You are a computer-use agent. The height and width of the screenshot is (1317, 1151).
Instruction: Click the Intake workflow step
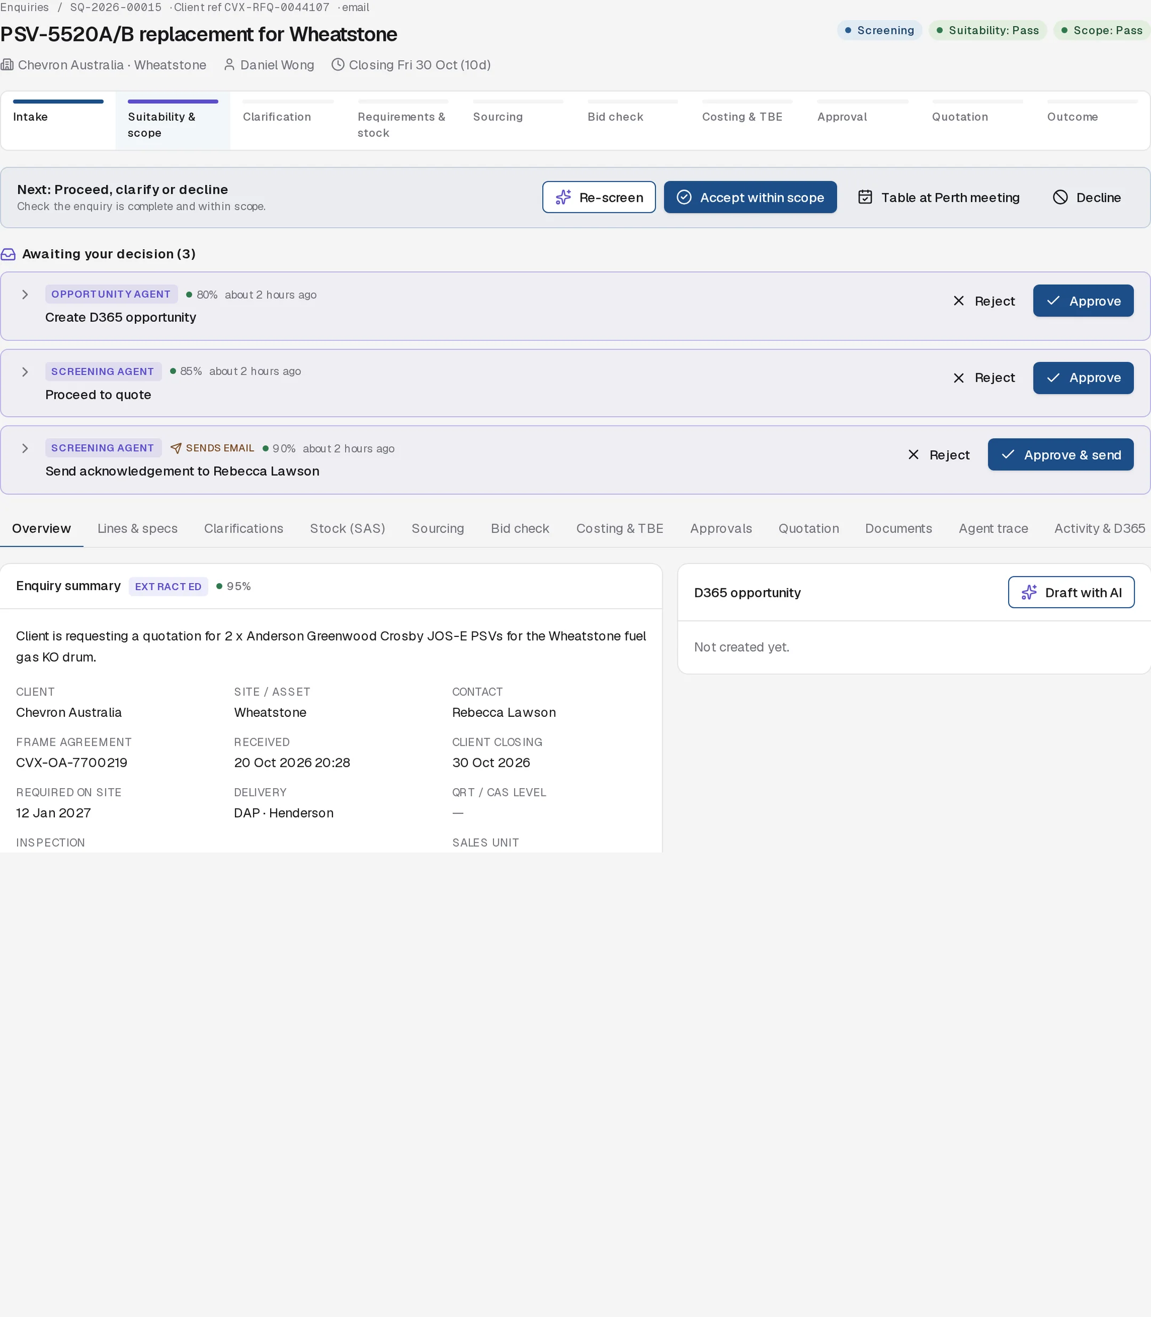tap(58, 120)
